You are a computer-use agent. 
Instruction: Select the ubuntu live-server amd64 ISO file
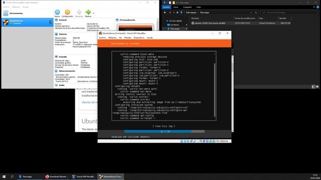point(241,23)
